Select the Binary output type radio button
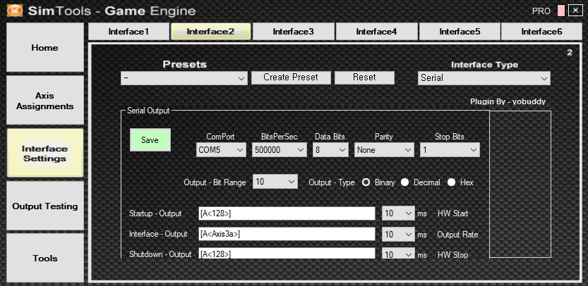 tap(366, 182)
